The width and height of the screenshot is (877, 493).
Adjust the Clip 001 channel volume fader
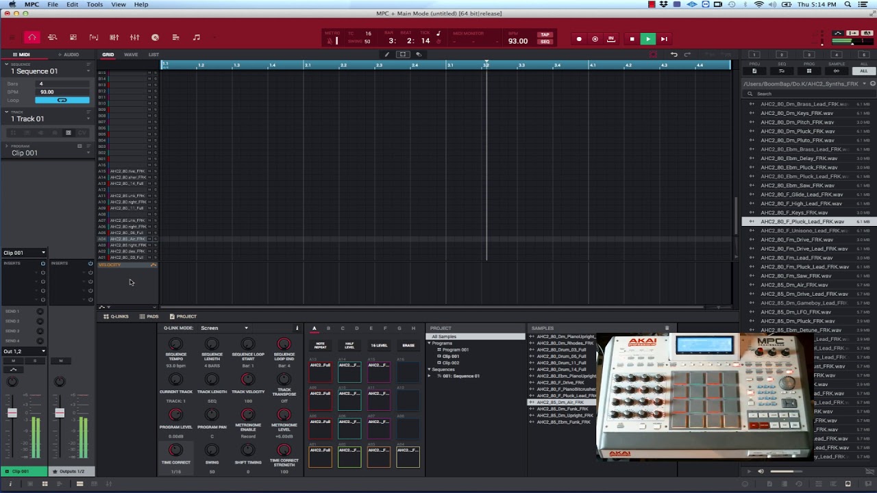(12, 413)
